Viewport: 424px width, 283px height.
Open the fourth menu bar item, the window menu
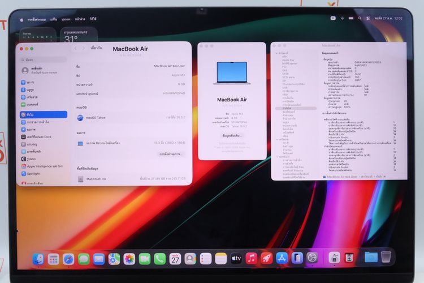(x=80, y=19)
